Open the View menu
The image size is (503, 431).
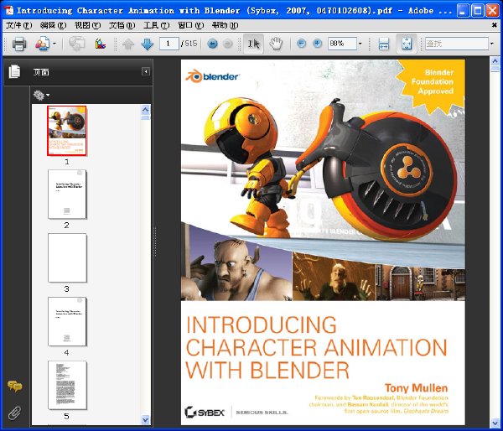(87, 25)
